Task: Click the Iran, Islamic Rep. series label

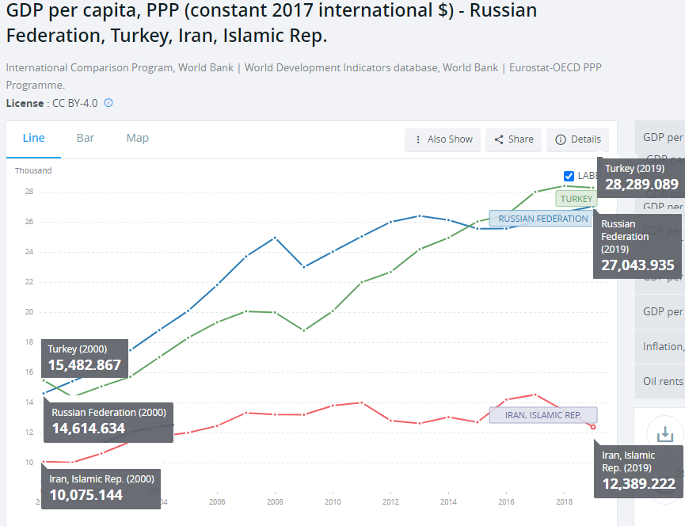Action: pos(543,415)
